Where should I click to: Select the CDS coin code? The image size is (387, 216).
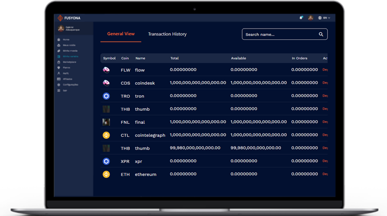[x=125, y=83]
